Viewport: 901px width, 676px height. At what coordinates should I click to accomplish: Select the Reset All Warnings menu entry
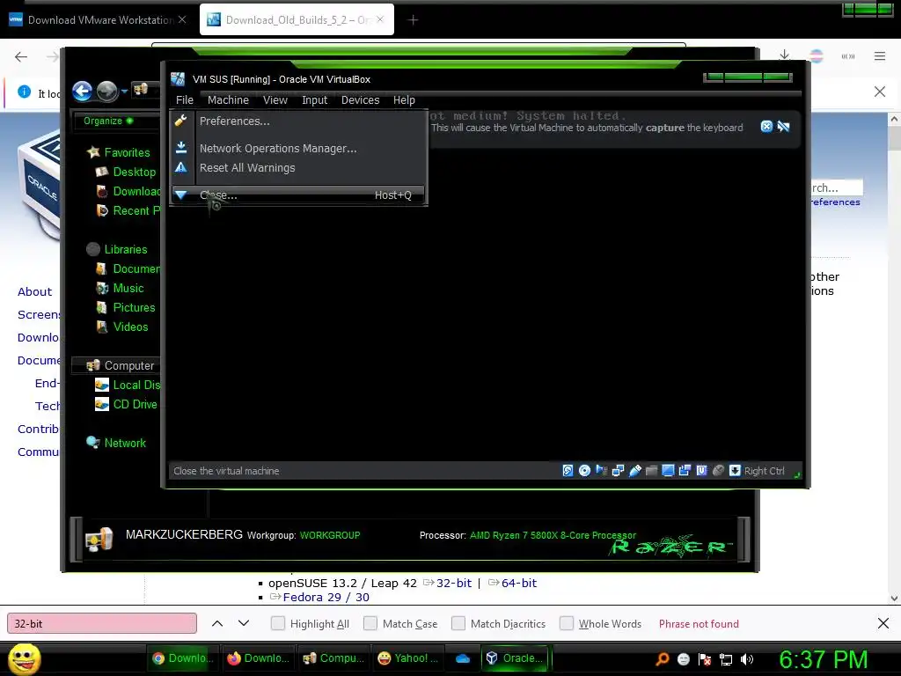(x=299, y=168)
